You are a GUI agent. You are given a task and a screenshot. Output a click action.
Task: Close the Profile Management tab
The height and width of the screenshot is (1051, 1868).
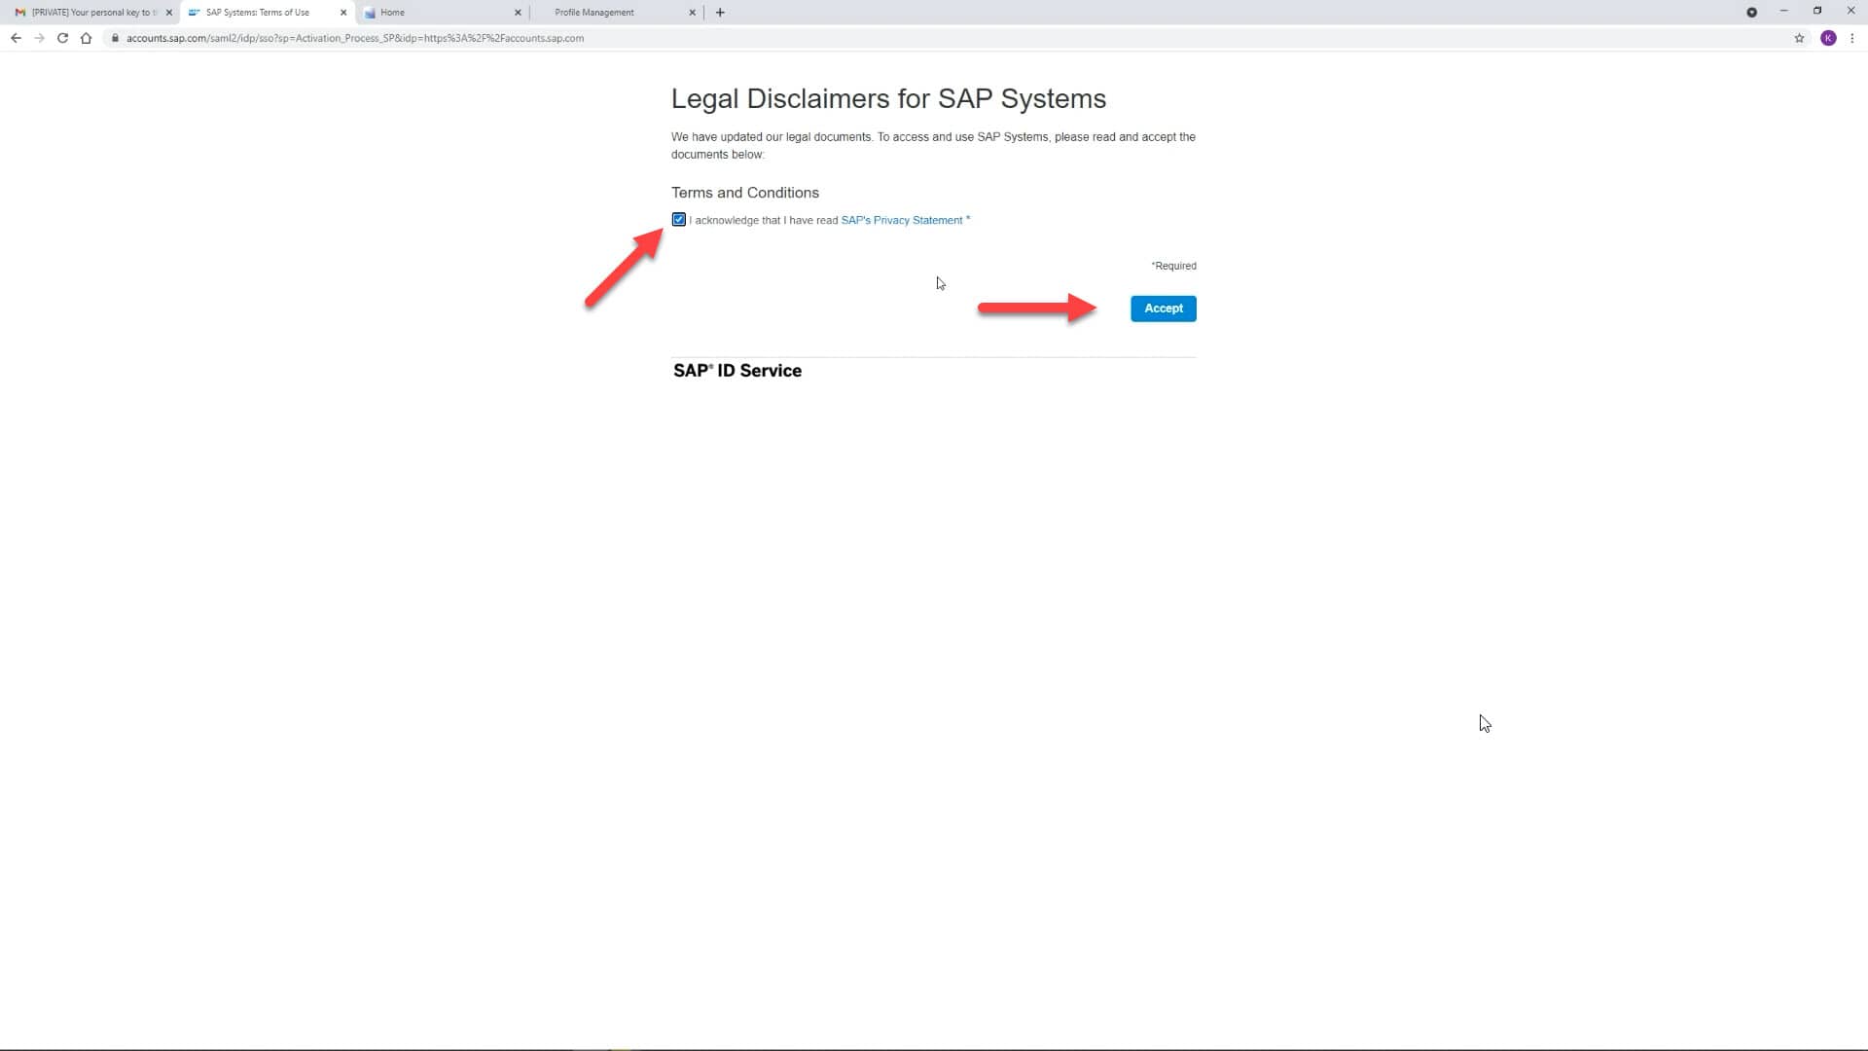(693, 13)
